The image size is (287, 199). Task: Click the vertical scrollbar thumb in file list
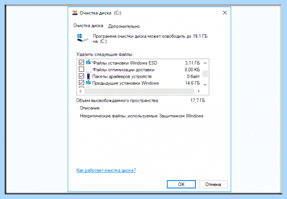click(205, 74)
